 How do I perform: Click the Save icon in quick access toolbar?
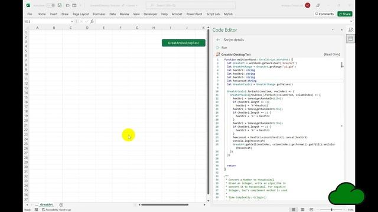[60, 5]
